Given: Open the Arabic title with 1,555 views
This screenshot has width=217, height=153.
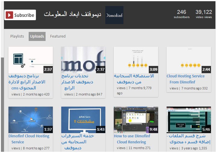Looking at the screenshot, I should (189, 139).
